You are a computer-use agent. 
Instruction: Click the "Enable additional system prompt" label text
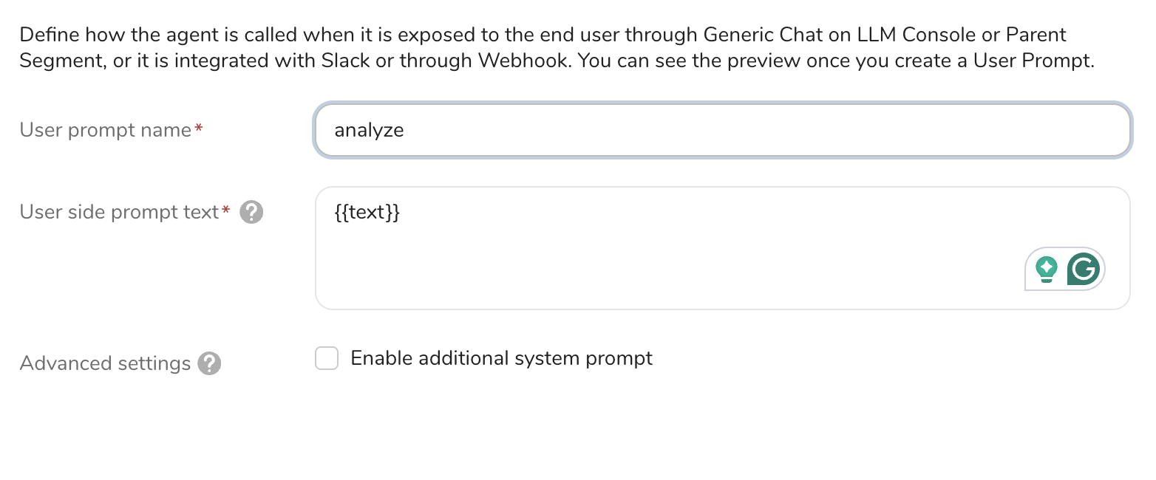[x=501, y=359]
